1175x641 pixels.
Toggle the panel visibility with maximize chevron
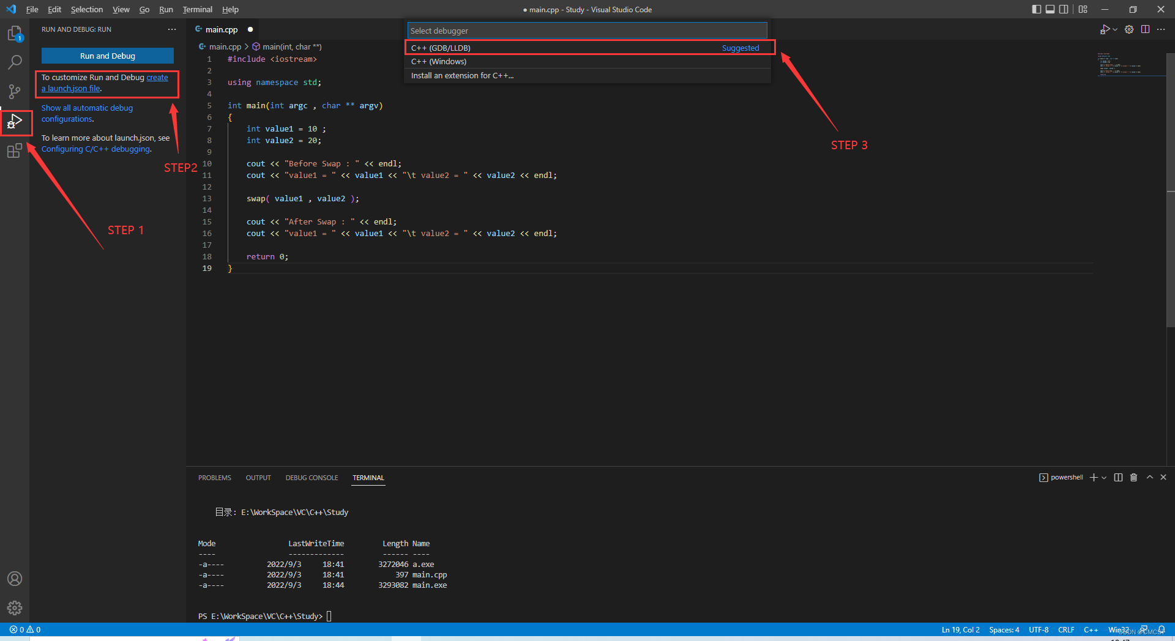point(1149,477)
